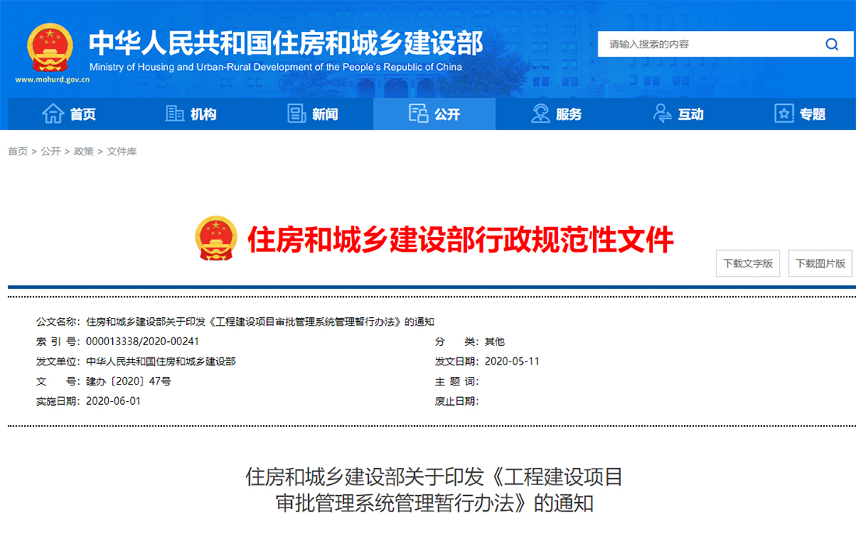Image resolution: width=856 pixels, height=541 pixels.
Task: Click the 政策 breadcrumb link
Action: (83, 151)
